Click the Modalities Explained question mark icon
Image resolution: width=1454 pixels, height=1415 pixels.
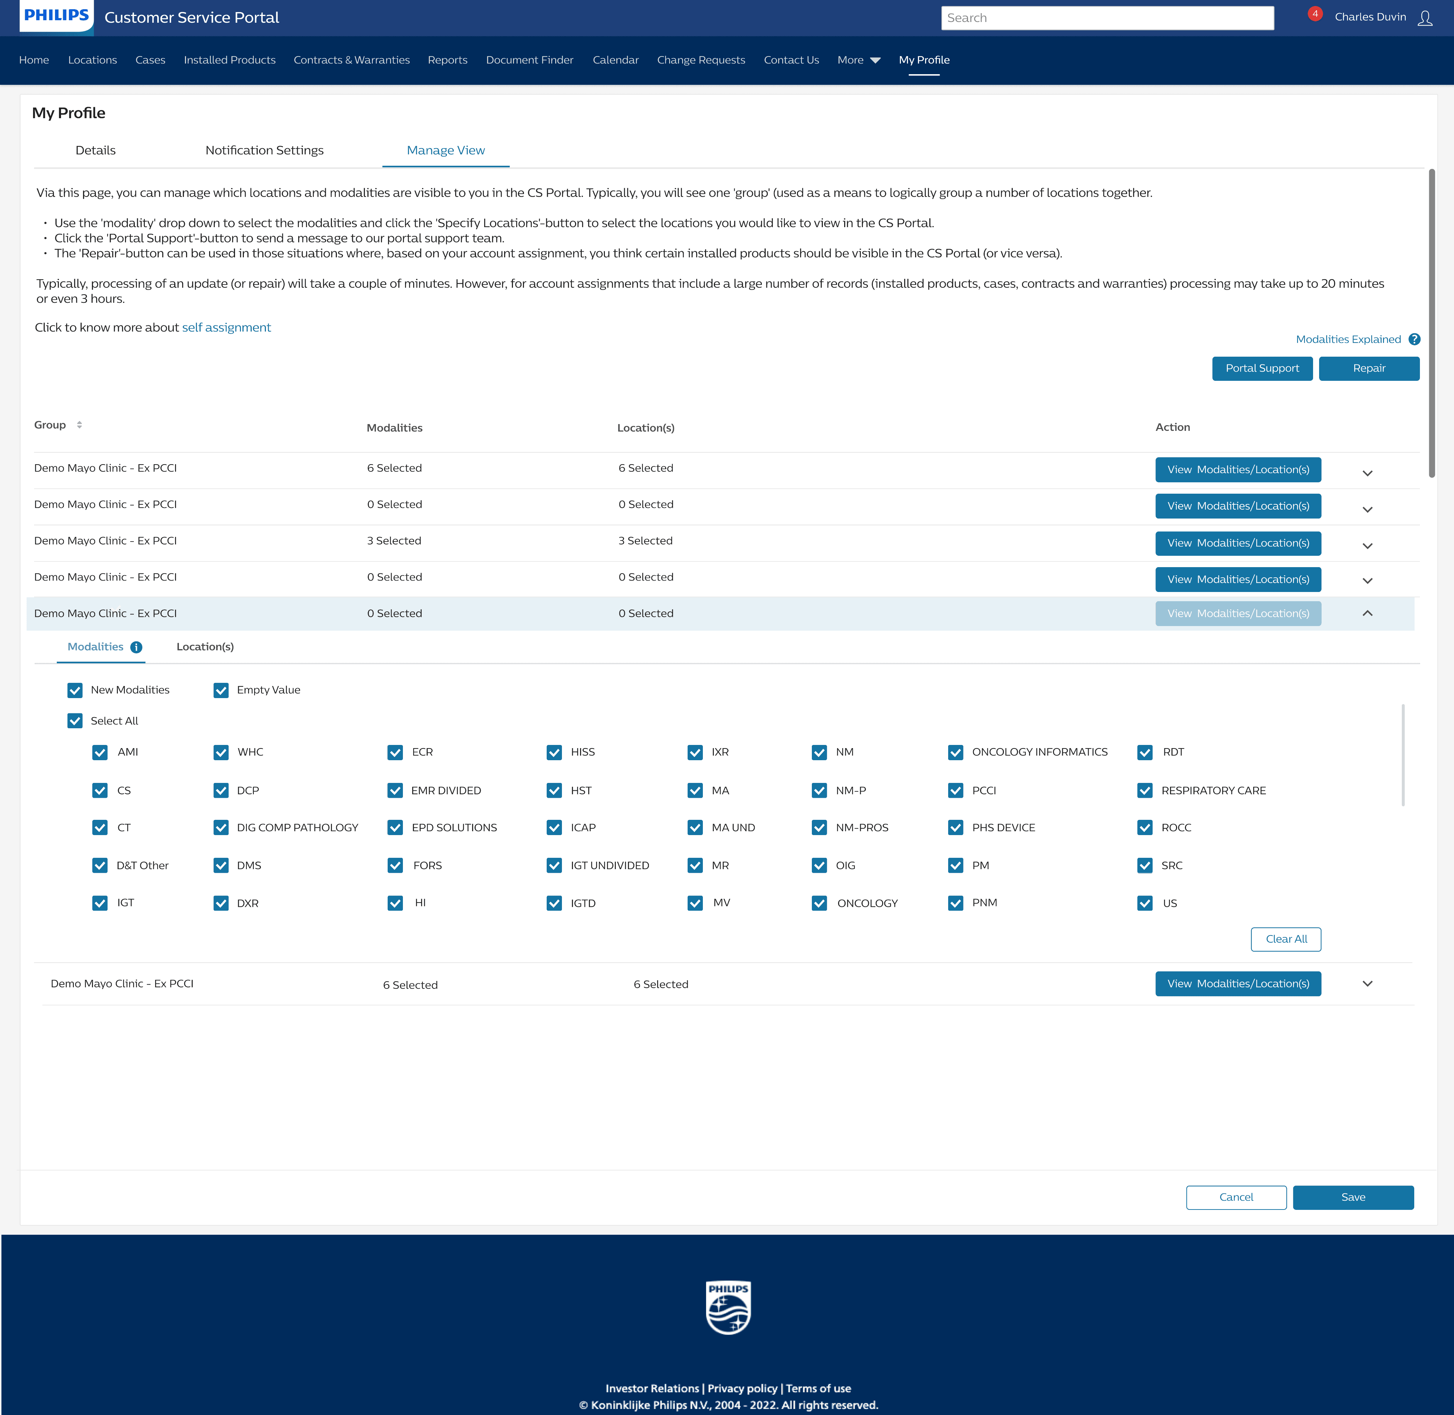point(1414,340)
